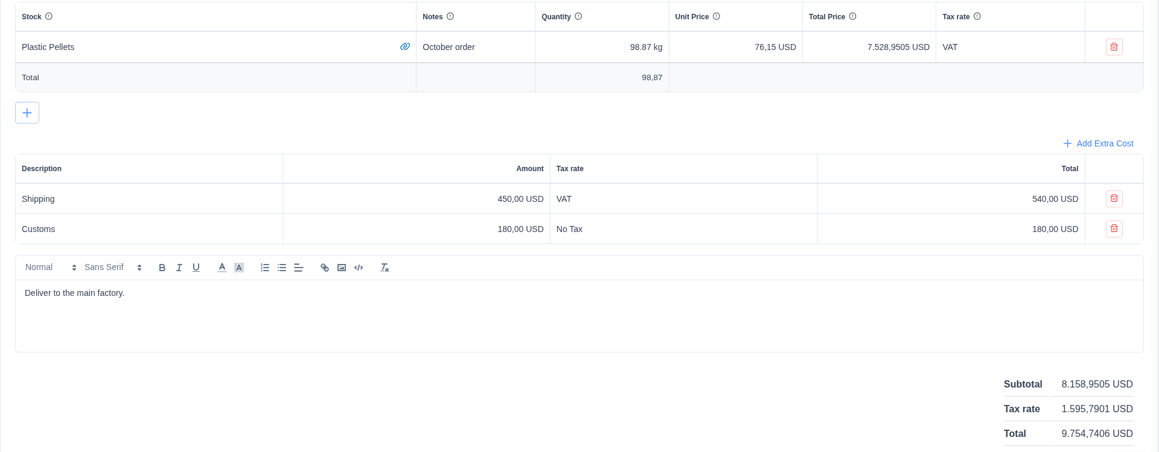Insert a bulleted list
The image size is (1159, 452).
pos(282,268)
